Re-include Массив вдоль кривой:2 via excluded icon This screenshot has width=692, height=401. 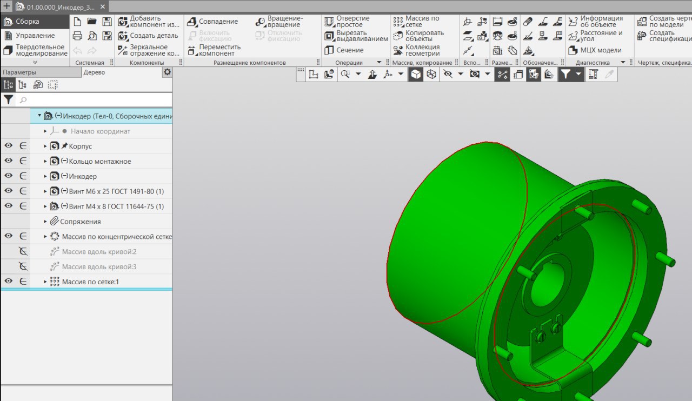[x=23, y=251]
